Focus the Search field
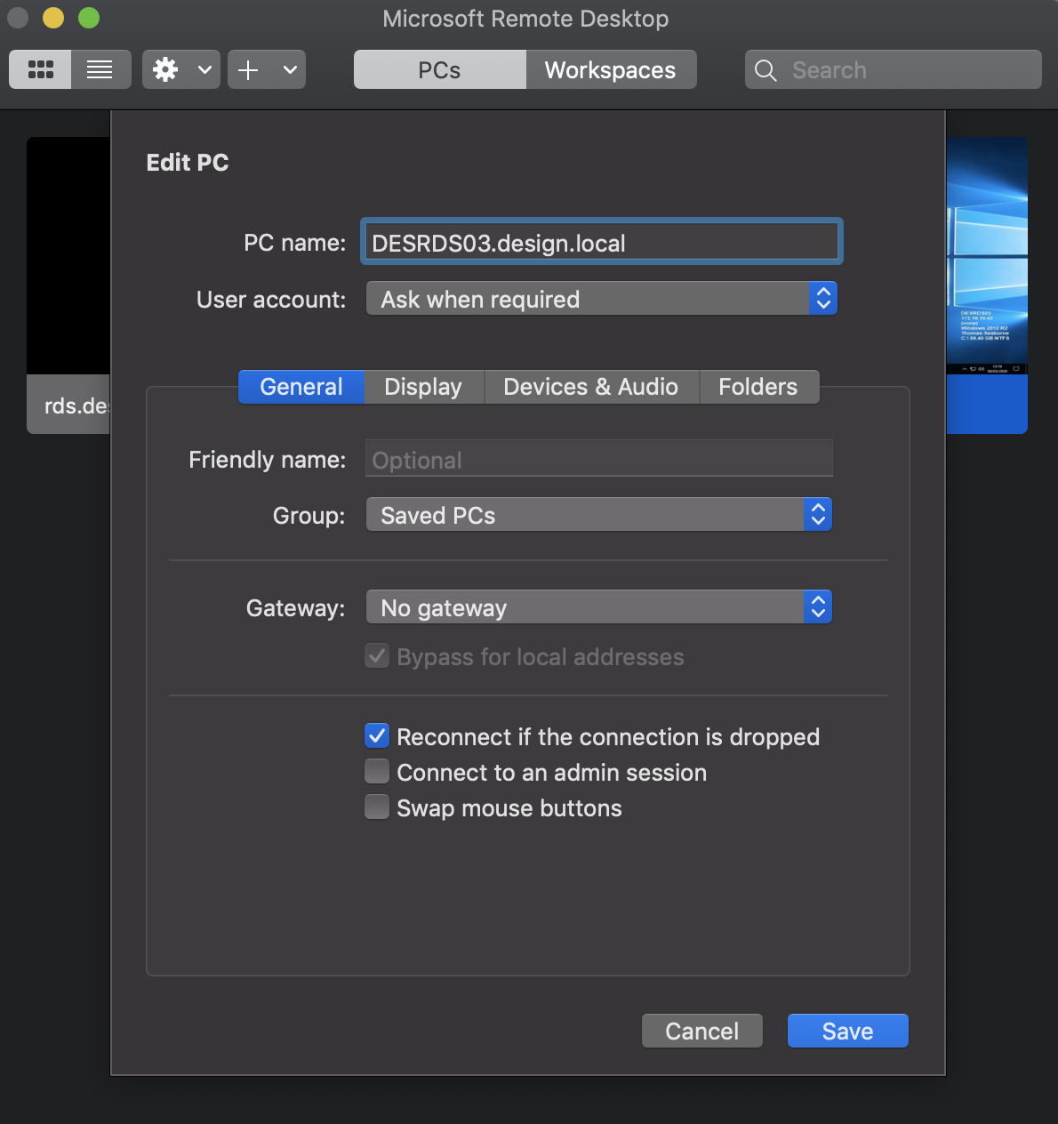Screen dimensions: 1058x1124 893,70
